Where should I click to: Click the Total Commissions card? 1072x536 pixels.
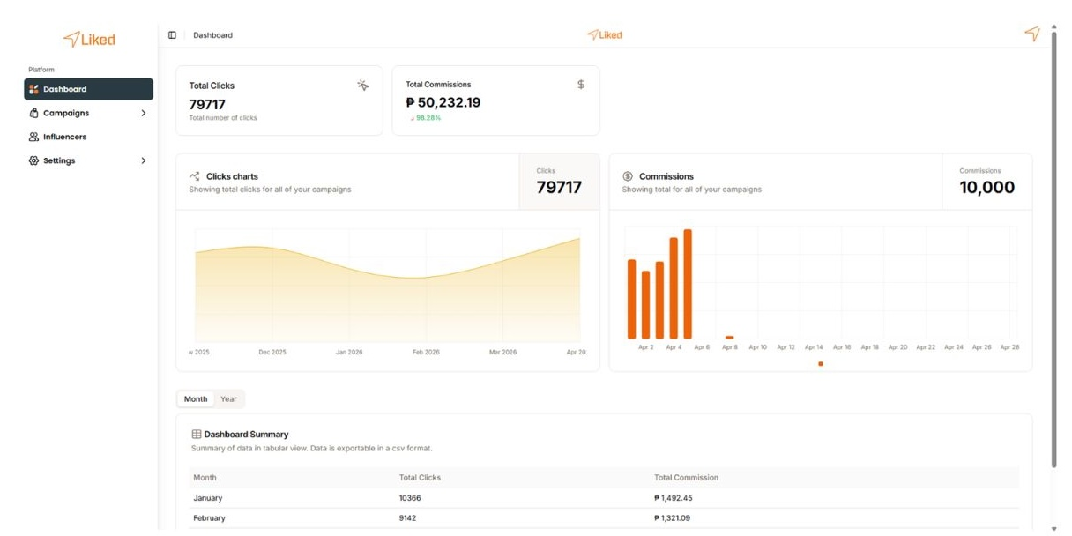pos(496,100)
